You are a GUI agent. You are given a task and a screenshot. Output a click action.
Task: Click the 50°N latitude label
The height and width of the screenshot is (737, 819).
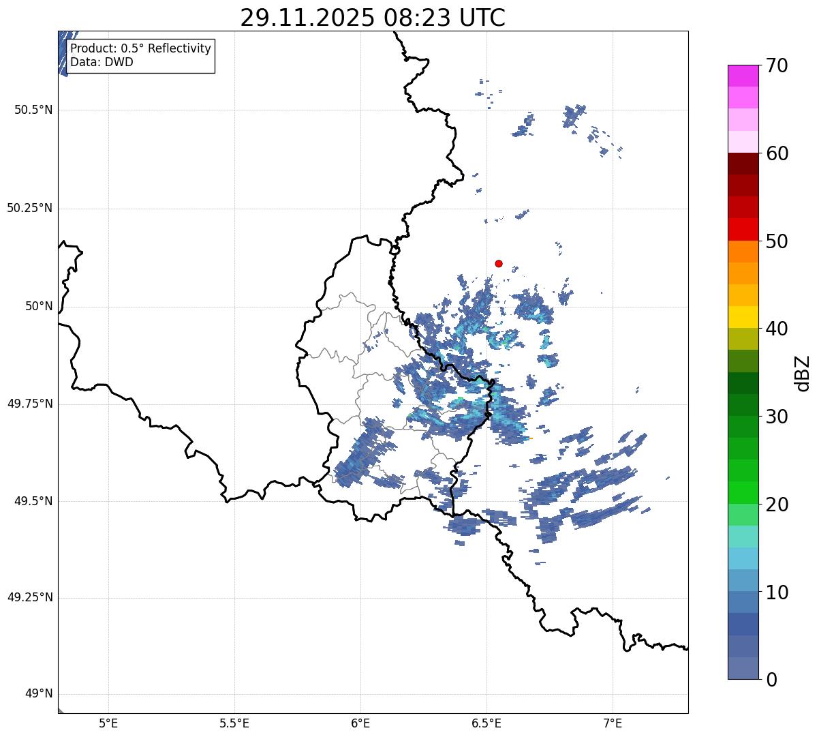[x=39, y=306]
